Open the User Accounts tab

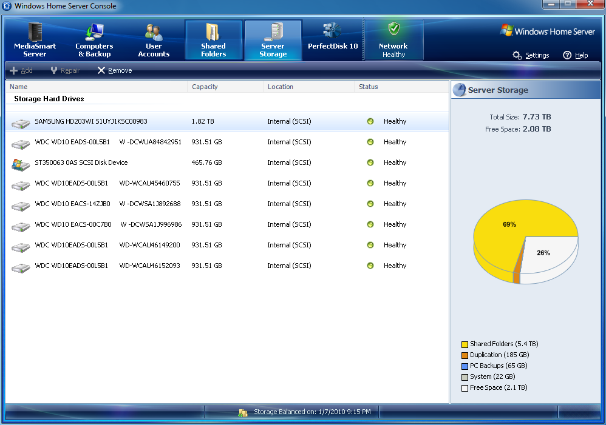click(x=154, y=40)
